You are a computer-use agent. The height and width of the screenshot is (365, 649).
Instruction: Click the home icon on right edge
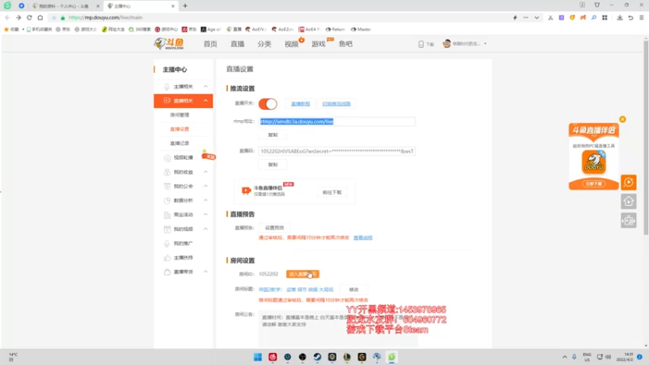coord(628,201)
